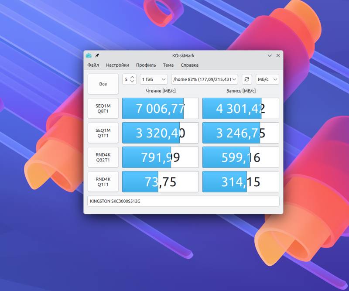
Task: Click the KINGSTON SKC3000S512G text field
Action: (183, 201)
